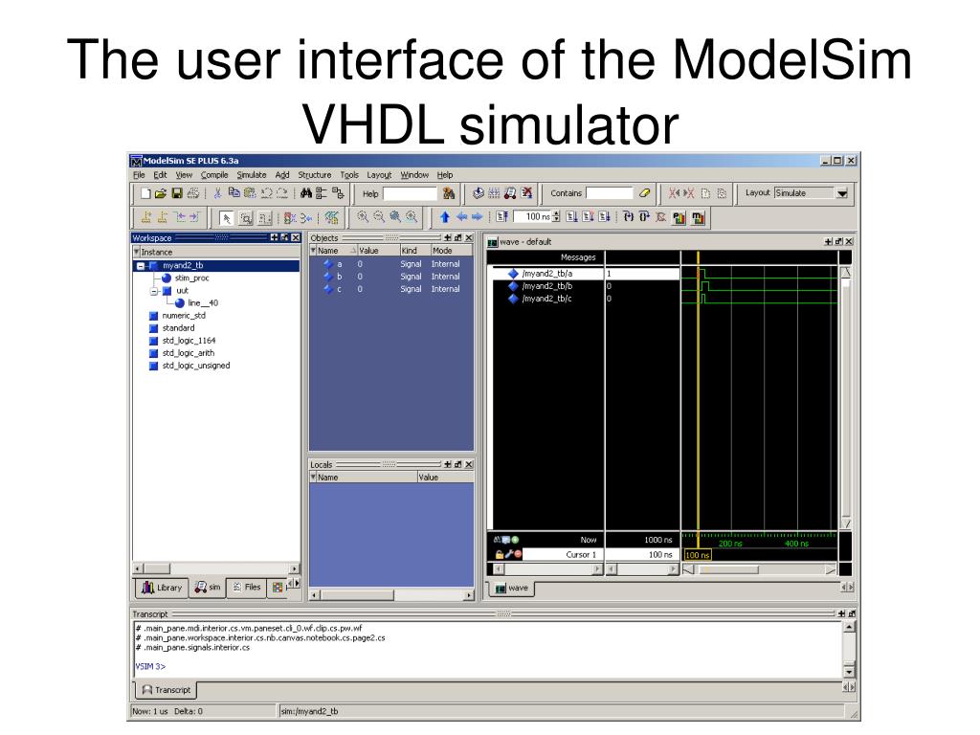Image resolution: width=980 pixels, height=735 pixels.
Task: Select the sim workspace tab
Action: pos(208,588)
